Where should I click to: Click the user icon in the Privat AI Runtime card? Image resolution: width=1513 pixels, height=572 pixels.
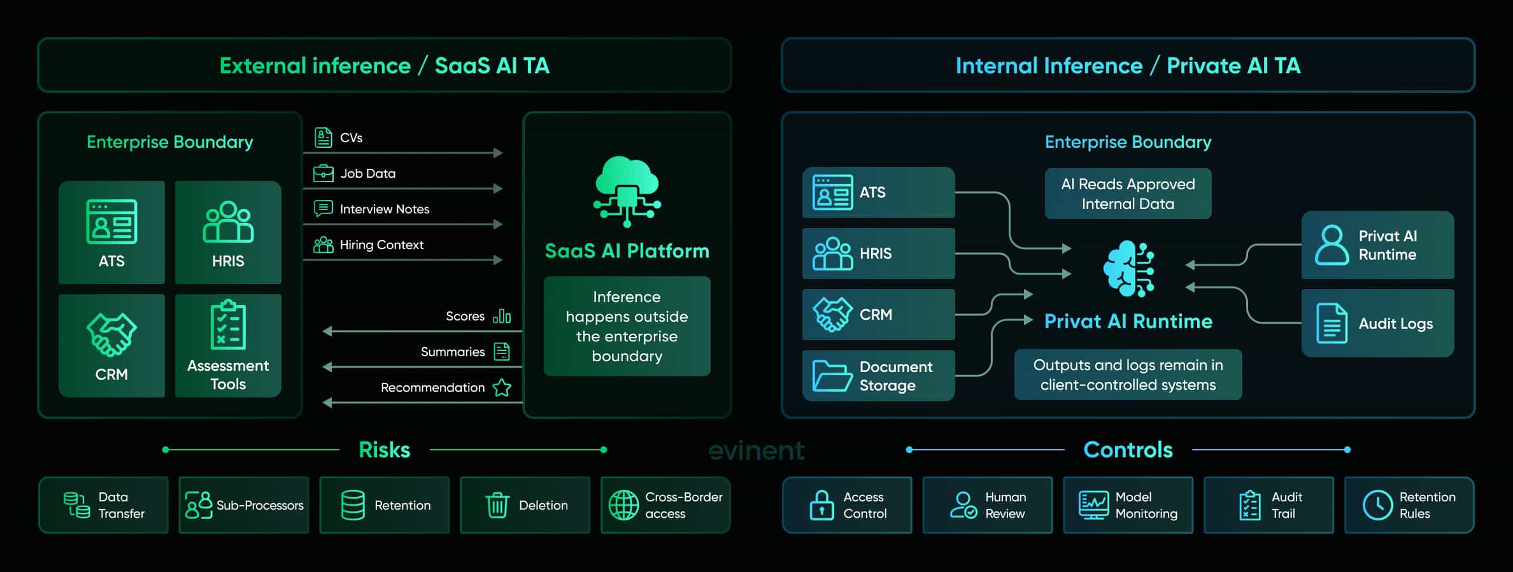click(1332, 245)
